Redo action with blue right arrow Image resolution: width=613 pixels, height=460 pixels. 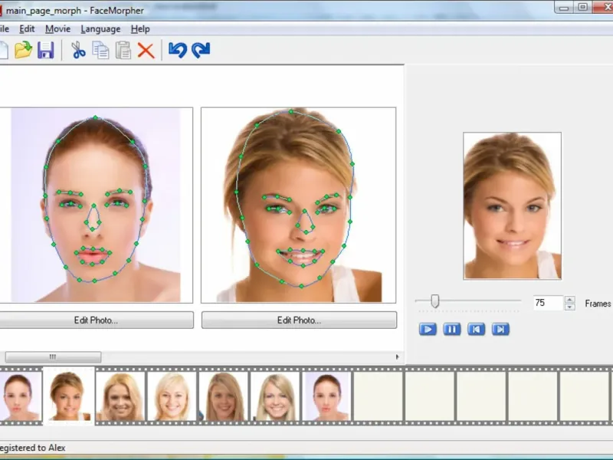point(201,50)
